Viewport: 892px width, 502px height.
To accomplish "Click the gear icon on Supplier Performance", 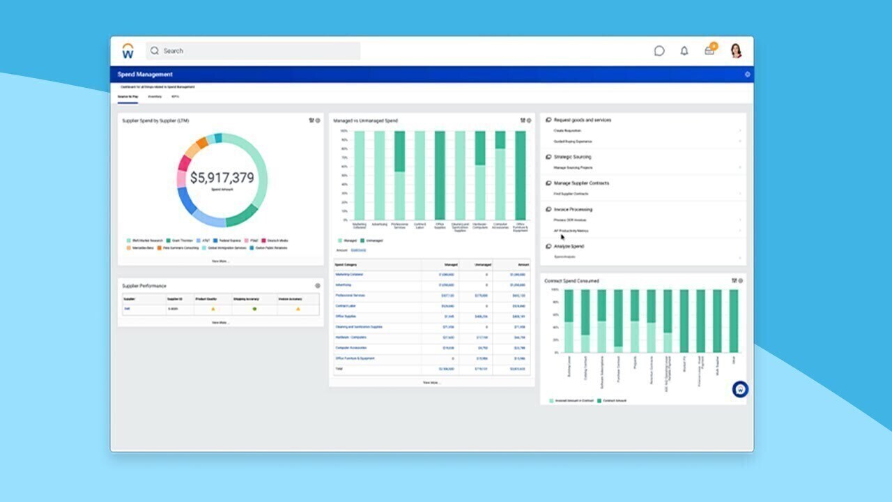I will click(x=318, y=286).
